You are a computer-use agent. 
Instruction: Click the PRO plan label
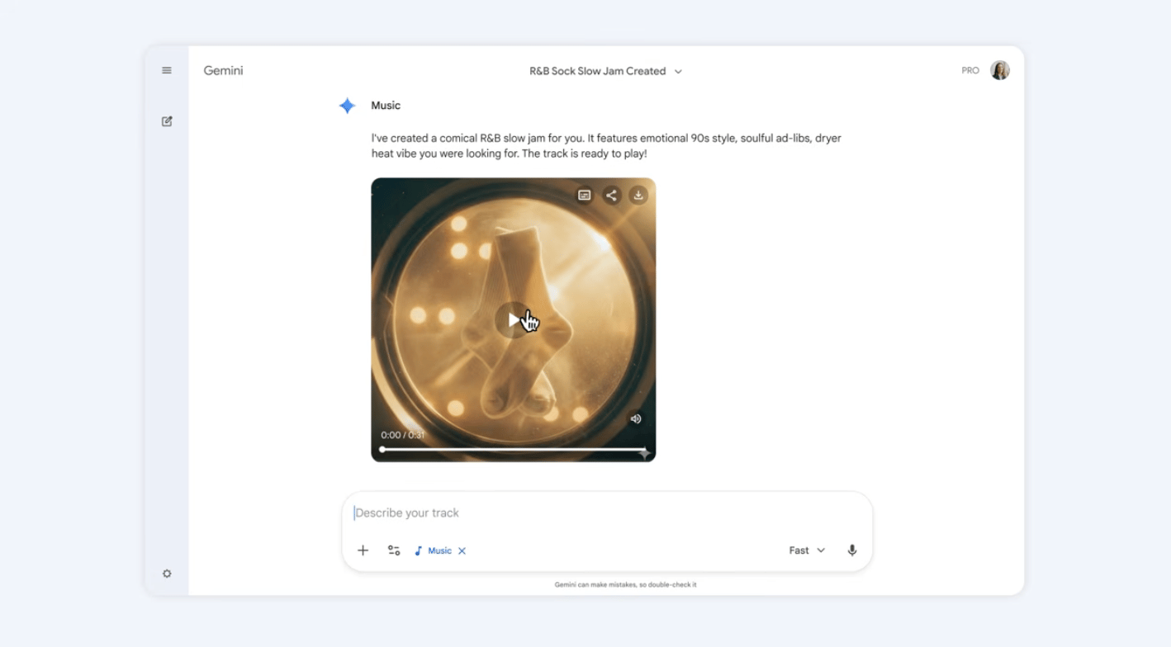point(970,71)
